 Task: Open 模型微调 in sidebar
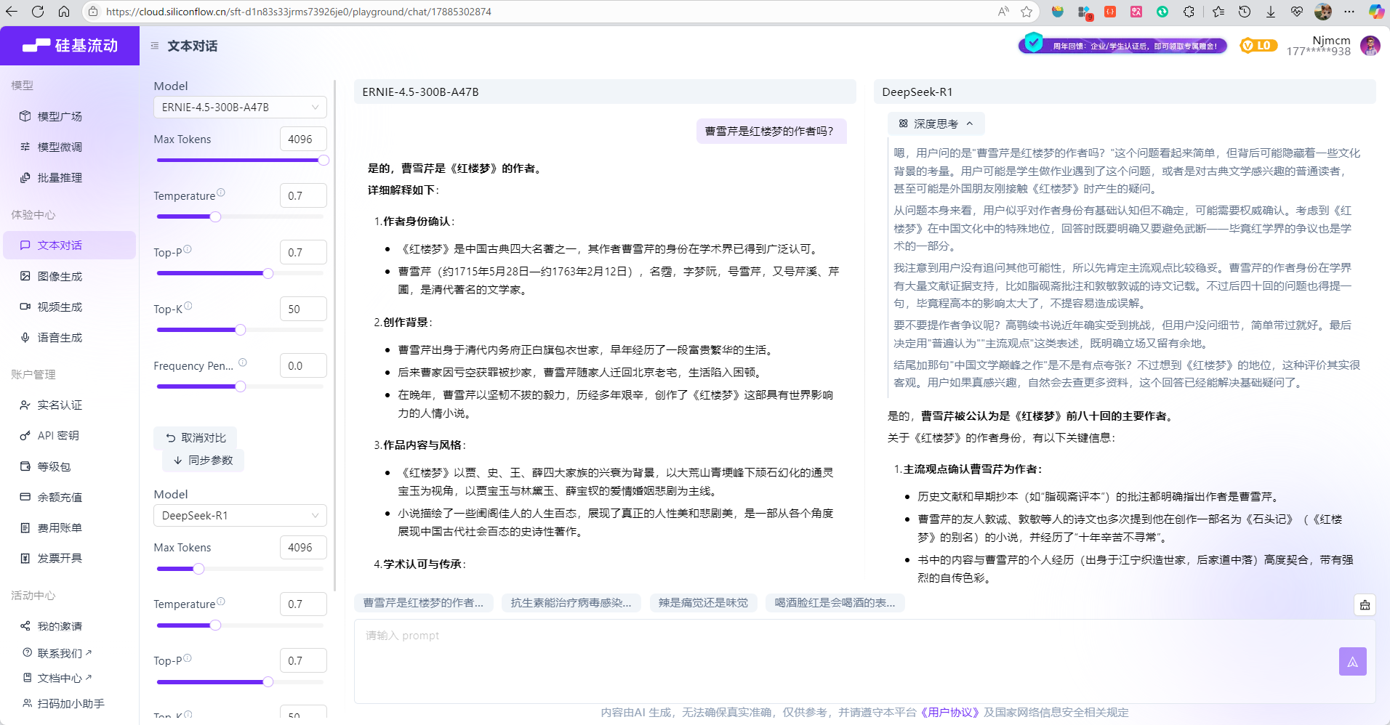[69, 147]
